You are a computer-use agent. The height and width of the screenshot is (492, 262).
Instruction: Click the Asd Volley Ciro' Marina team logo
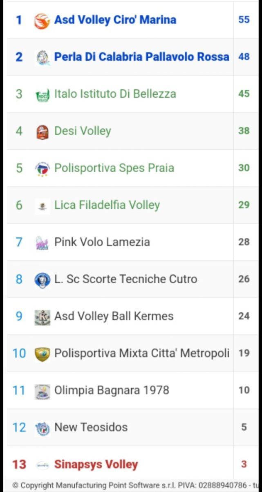[42, 20]
